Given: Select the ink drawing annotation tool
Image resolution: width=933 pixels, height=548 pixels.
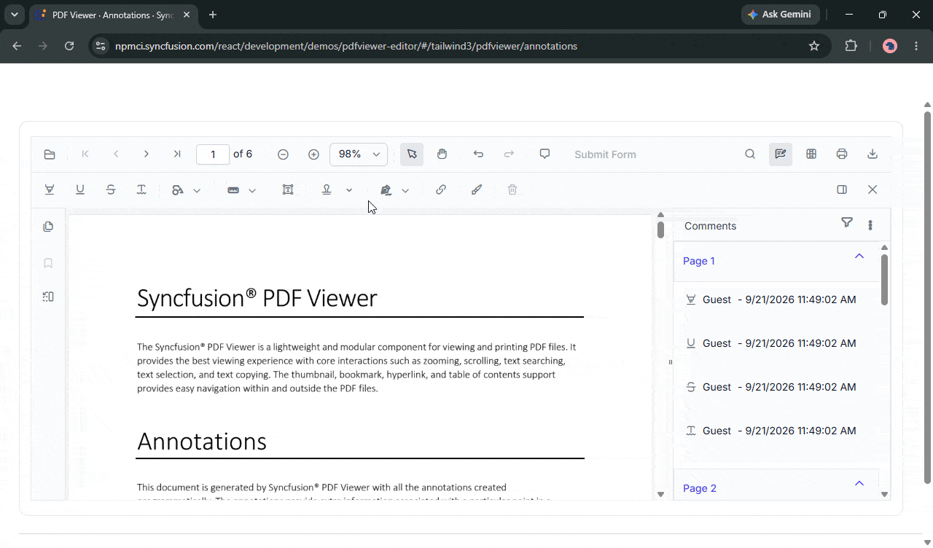Looking at the screenshot, I should pyautogui.click(x=477, y=189).
